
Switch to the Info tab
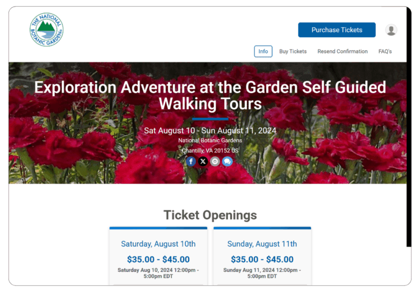click(x=263, y=51)
